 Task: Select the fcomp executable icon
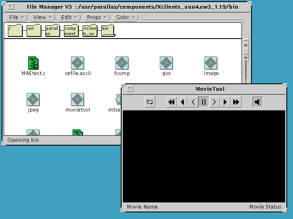(x=122, y=63)
